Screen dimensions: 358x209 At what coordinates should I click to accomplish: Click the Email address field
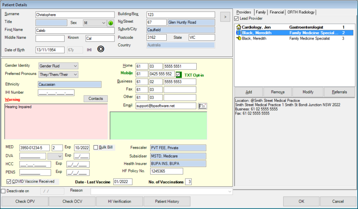(x=166, y=106)
